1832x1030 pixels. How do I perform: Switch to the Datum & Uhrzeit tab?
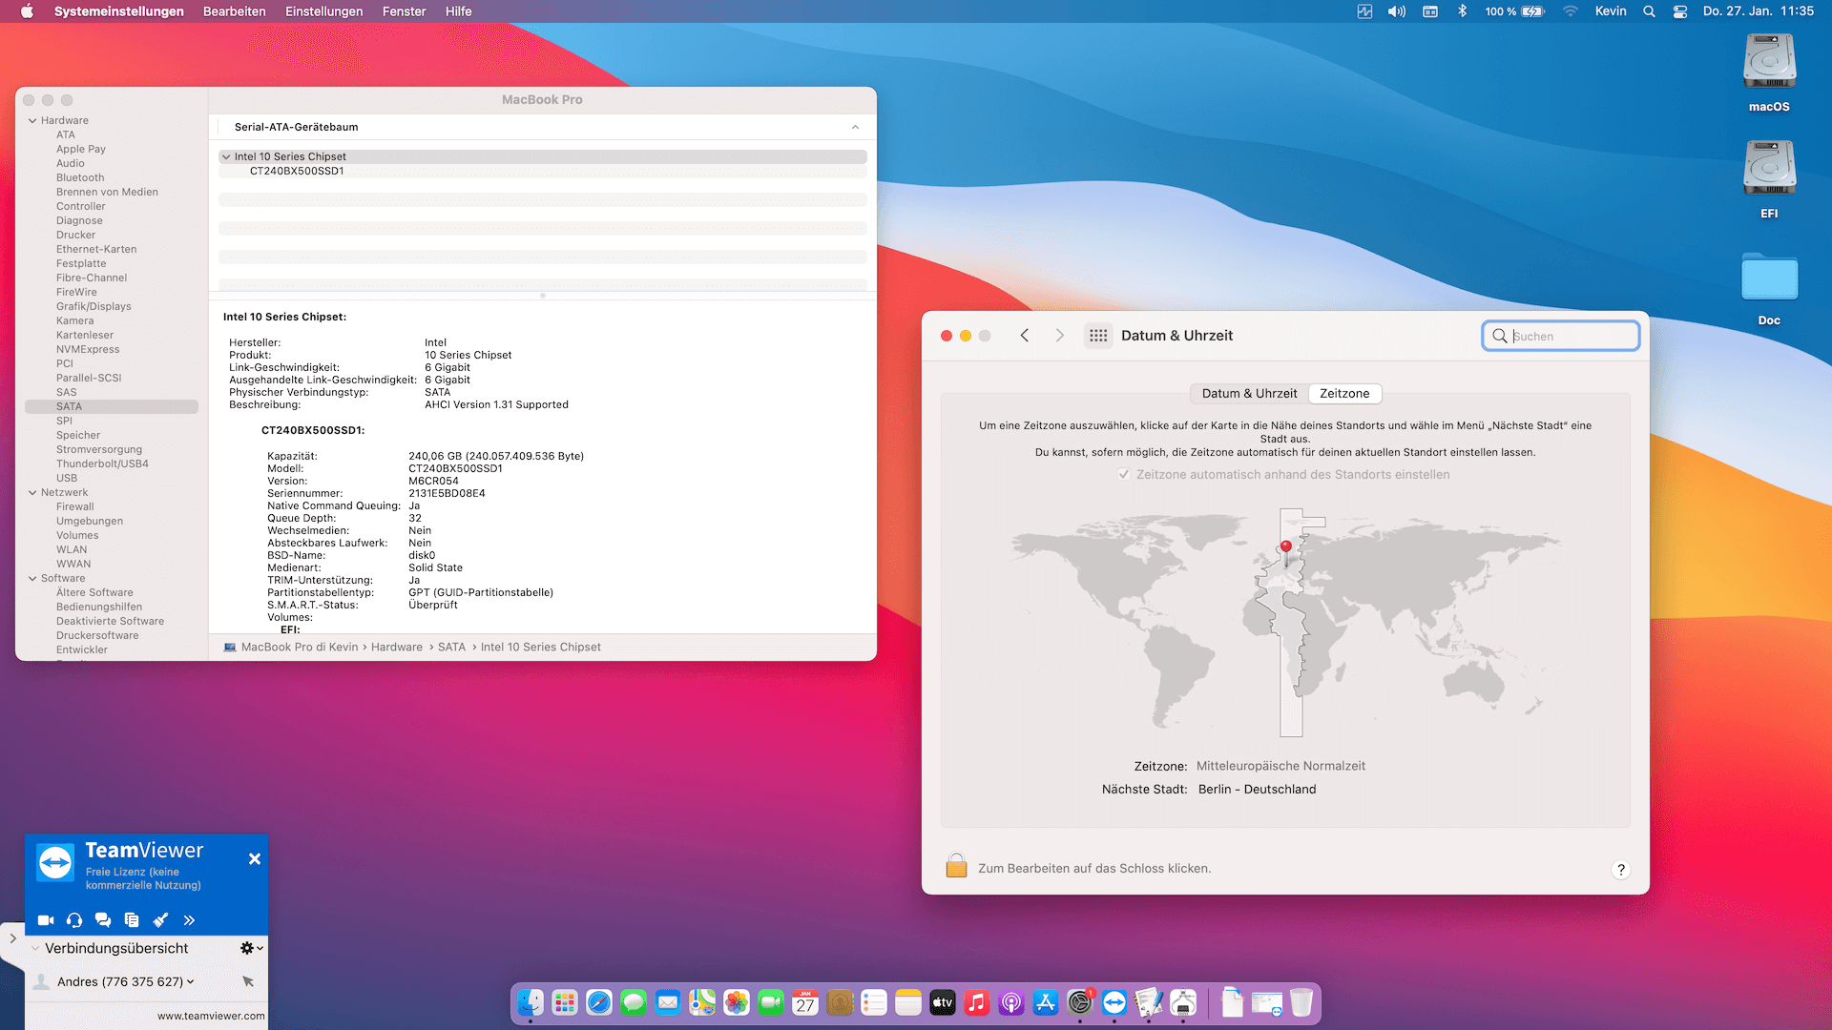1249,393
